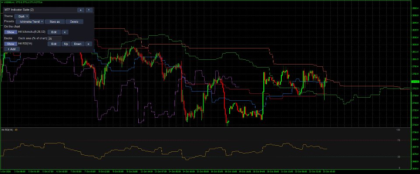Viewport: 420px width, 174px height.
Task: Click the RSI 70 level label
Action: pyautogui.click(x=399, y=140)
